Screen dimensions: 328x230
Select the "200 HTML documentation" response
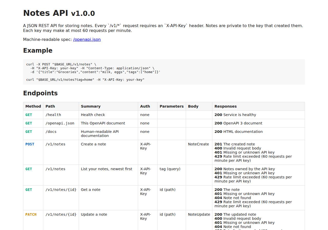point(239,132)
